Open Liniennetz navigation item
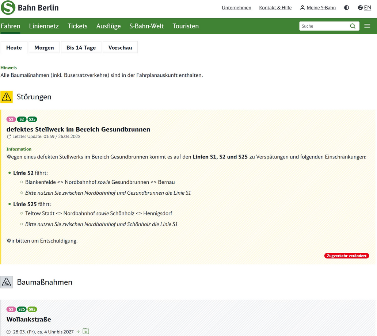This screenshot has height=336, width=377. click(x=44, y=26)
